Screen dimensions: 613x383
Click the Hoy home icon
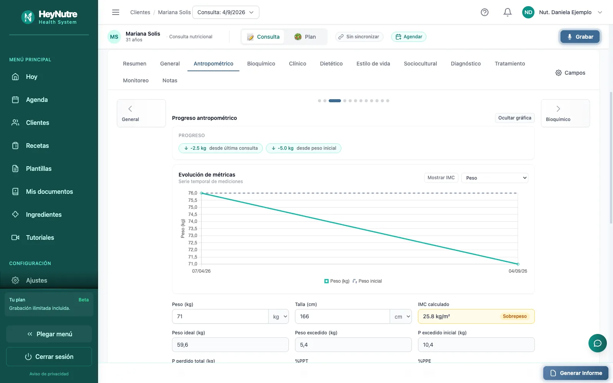tap(15, 77)
